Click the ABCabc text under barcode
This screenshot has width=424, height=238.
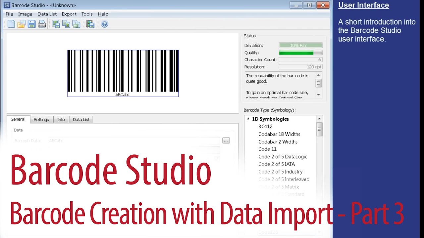pos(122,95)
